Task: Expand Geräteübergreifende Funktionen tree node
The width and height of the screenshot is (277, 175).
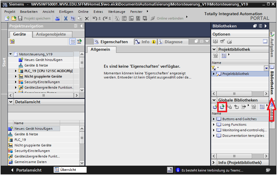Action: 15,87
